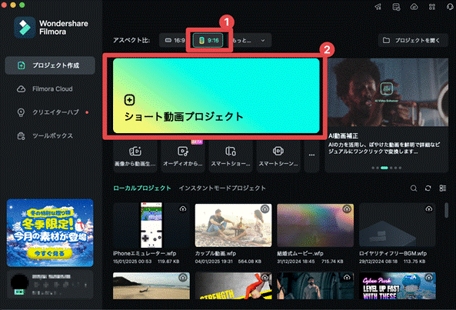Open Filmora Cloud in the sidebar
456x310 pixels.
50,89
